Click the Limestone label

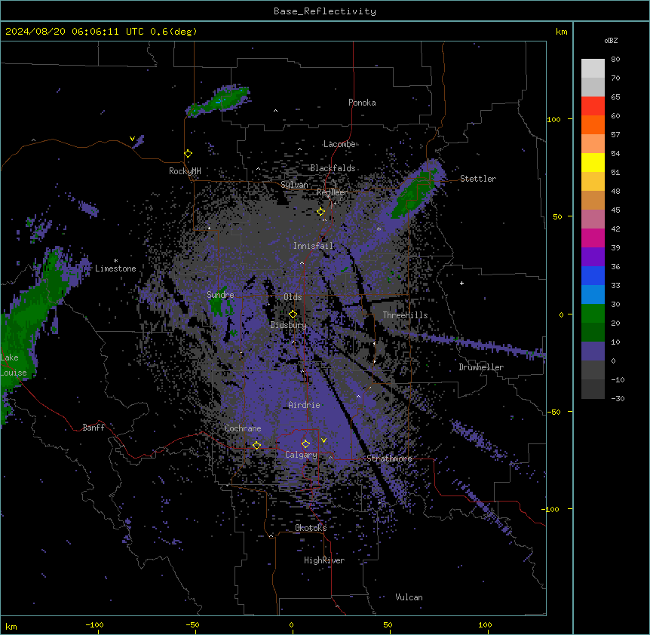[115, 268]
